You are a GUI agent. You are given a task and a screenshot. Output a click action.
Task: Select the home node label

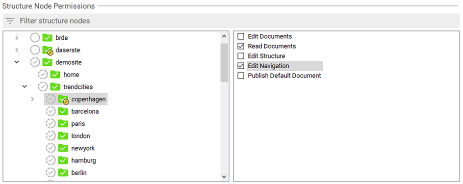click(71, 75)
